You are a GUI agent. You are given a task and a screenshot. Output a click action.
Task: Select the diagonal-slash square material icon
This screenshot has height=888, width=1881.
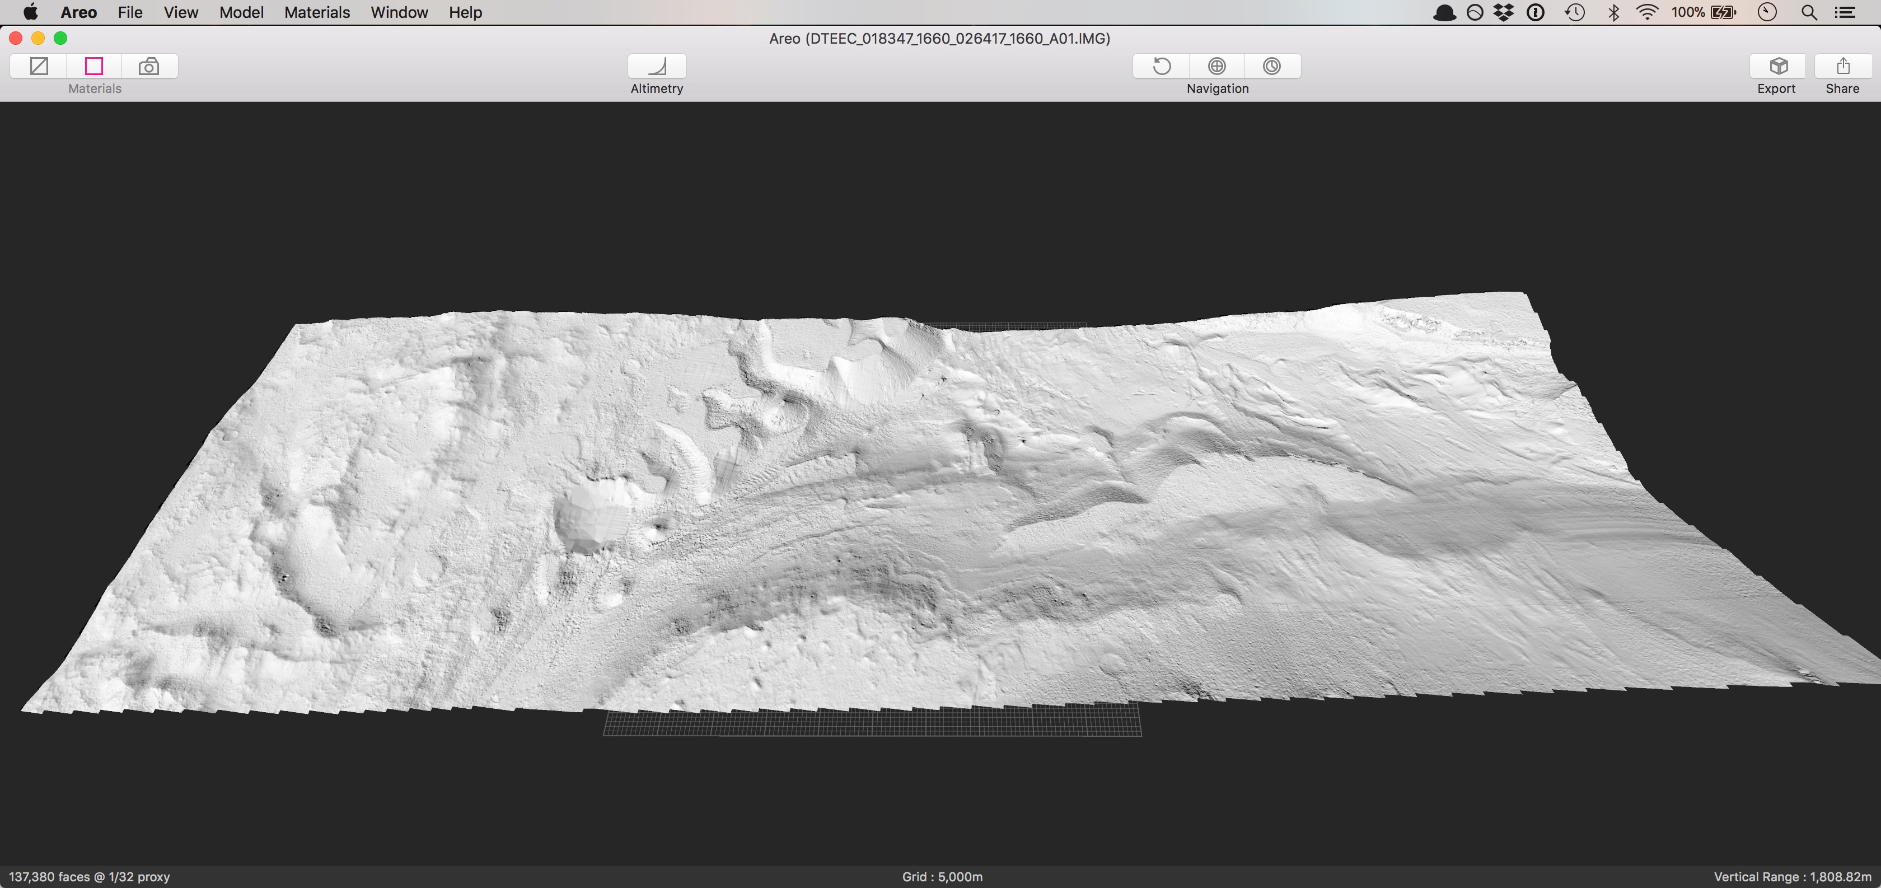[x=39, y=67]
